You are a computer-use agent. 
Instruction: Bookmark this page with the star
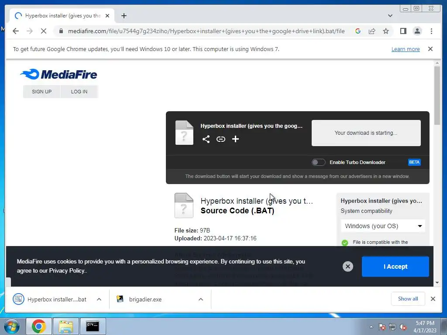pyautogui.click(x=386, y=31)
